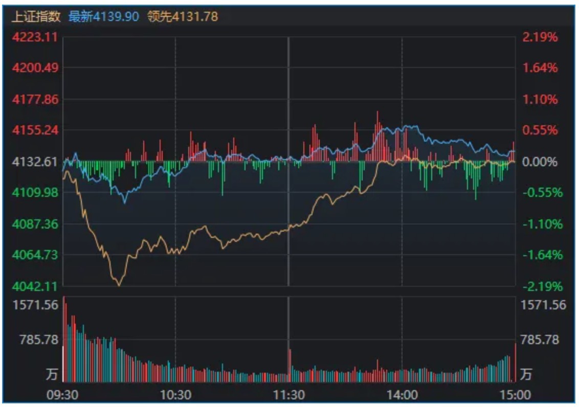Click the 0.00% percentage axis label

[540, 162]
